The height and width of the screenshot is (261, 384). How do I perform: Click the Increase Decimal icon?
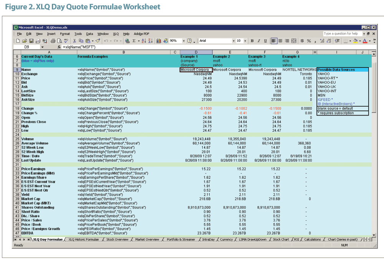click(322, 41)
